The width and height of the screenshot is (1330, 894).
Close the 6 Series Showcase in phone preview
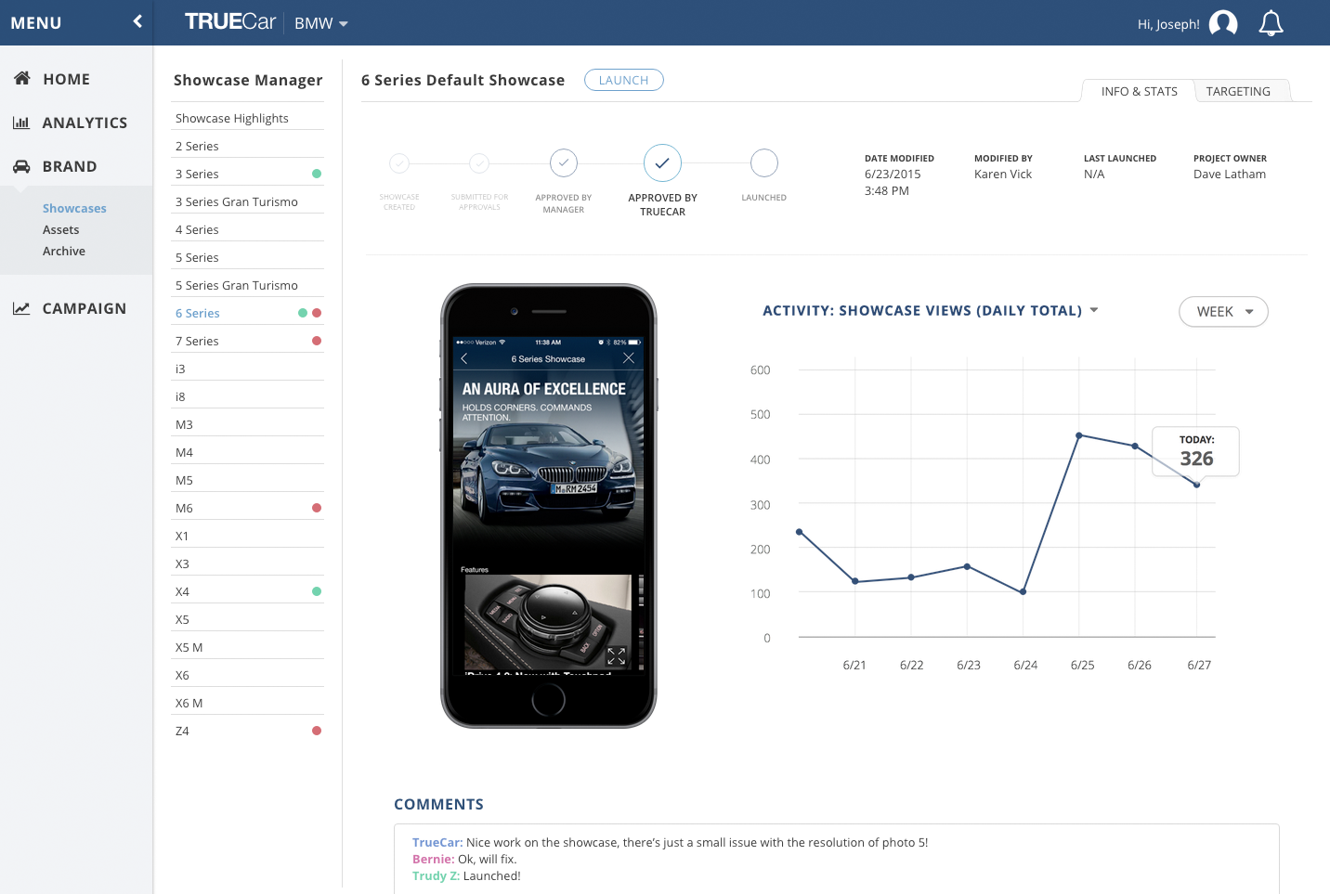(629, 358)
